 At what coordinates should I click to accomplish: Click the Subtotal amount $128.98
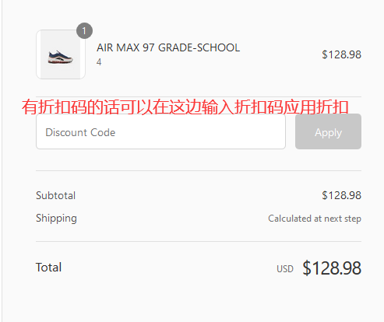341,195
